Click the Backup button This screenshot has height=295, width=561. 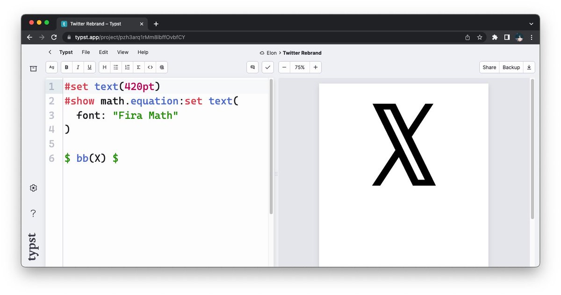tap(511, 67)
